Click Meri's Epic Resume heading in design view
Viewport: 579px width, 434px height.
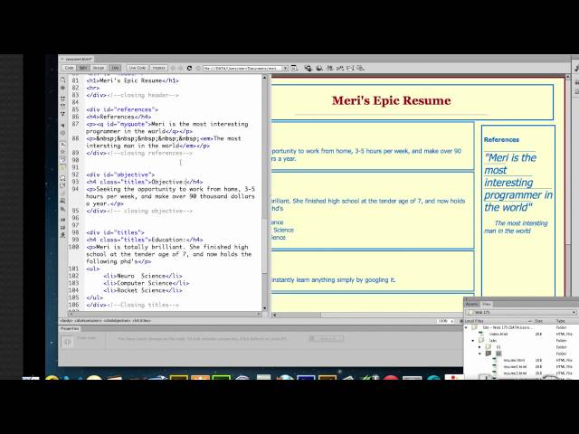pos(391,100)
